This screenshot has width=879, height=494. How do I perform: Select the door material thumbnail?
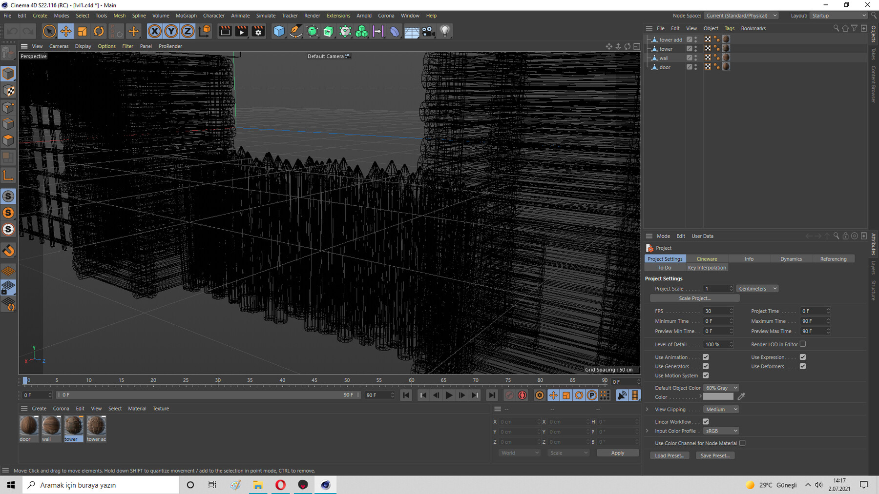click(28, 426)
